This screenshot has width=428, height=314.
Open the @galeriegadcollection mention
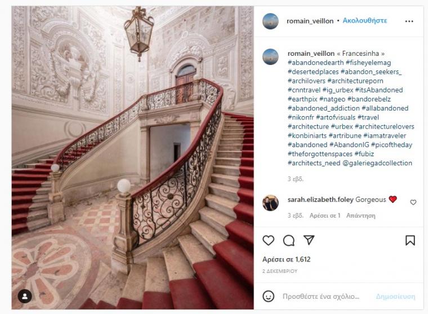click(x=377, y=163)
